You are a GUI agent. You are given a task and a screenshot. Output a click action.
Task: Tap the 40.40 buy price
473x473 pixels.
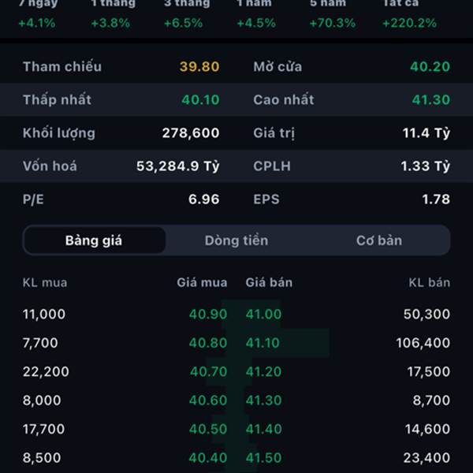208,458
